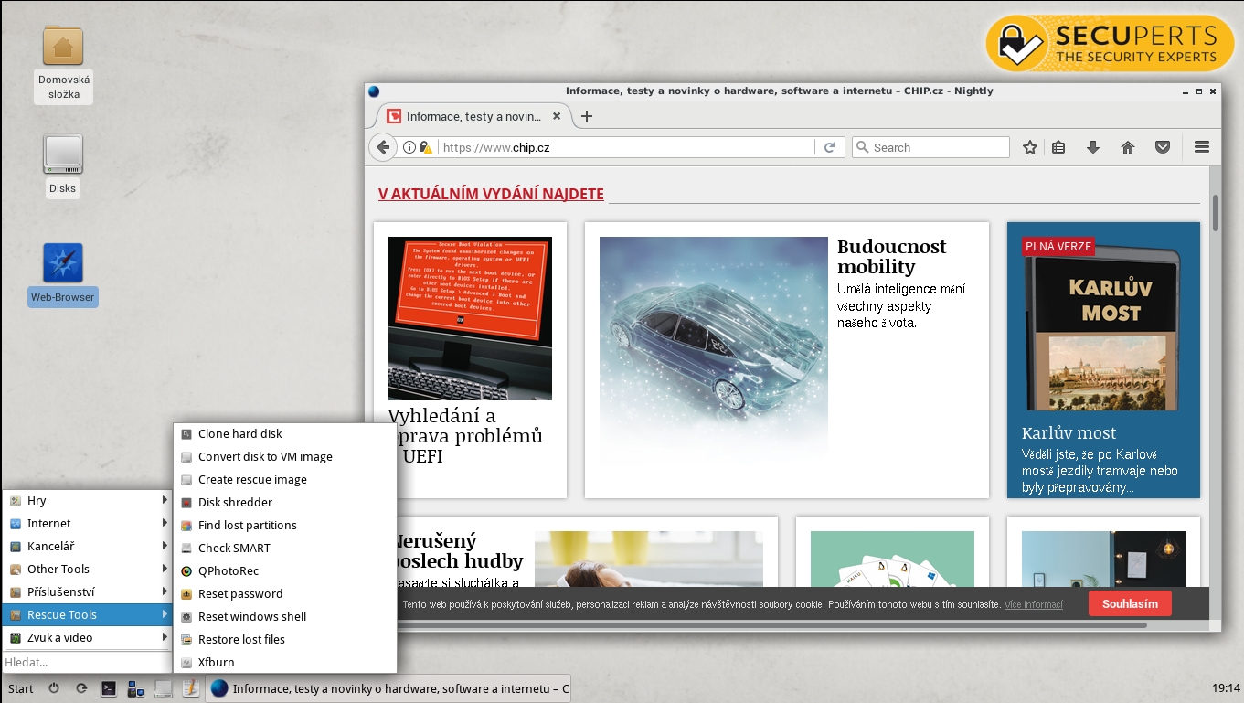Open the terminal from taskbar
Image resolution: width=1244 pixels, height=703 pixels.
(109, 688)
